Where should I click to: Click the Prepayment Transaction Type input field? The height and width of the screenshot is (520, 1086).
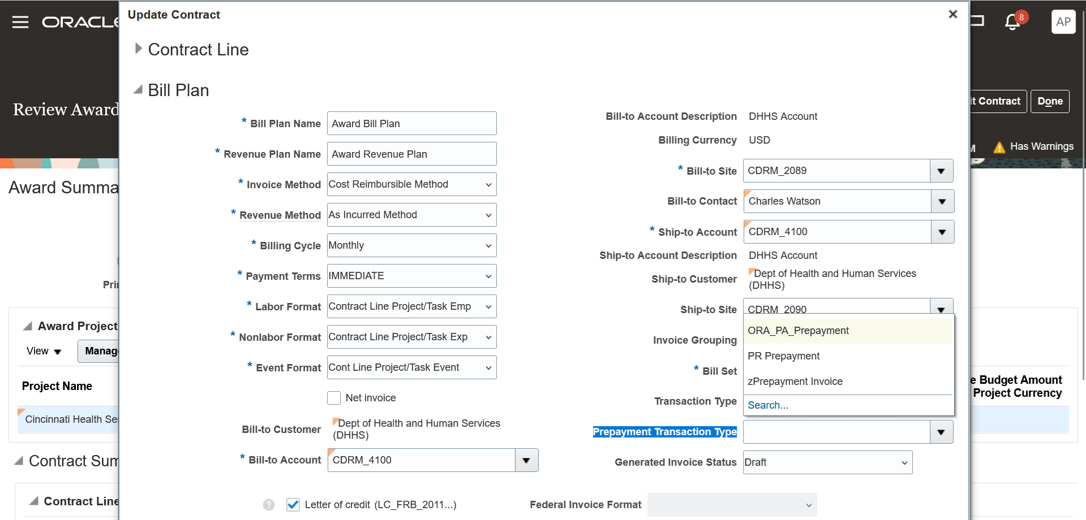point(837,432)
